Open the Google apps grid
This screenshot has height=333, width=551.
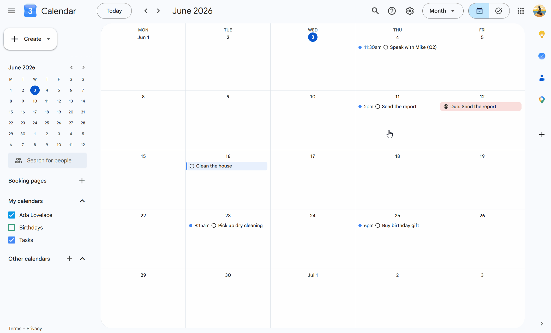coord(521,11)
